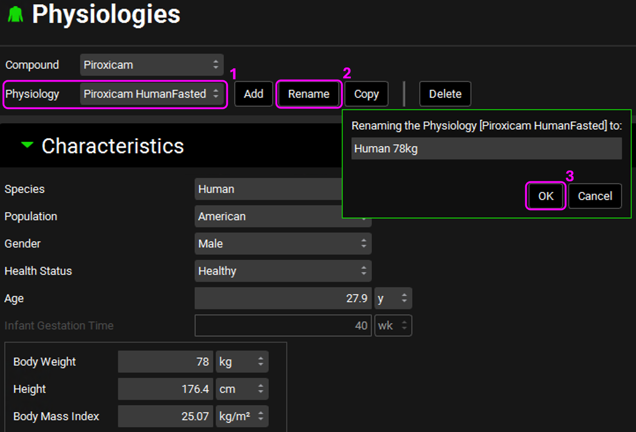Cancel the rename dialog
Screen dimensions: 636x432
pyautogui.click(x=595, y=196)
